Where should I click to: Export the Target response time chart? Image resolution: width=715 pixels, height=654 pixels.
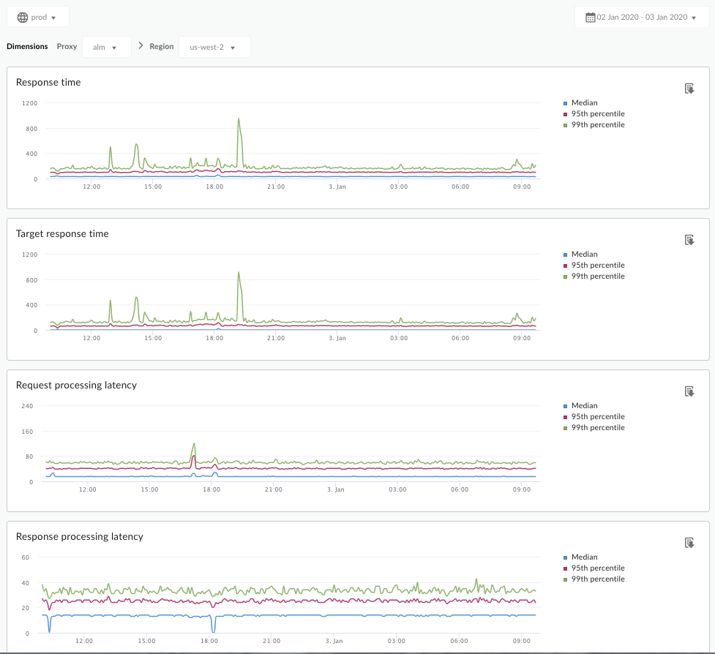[x=689, y=240]
